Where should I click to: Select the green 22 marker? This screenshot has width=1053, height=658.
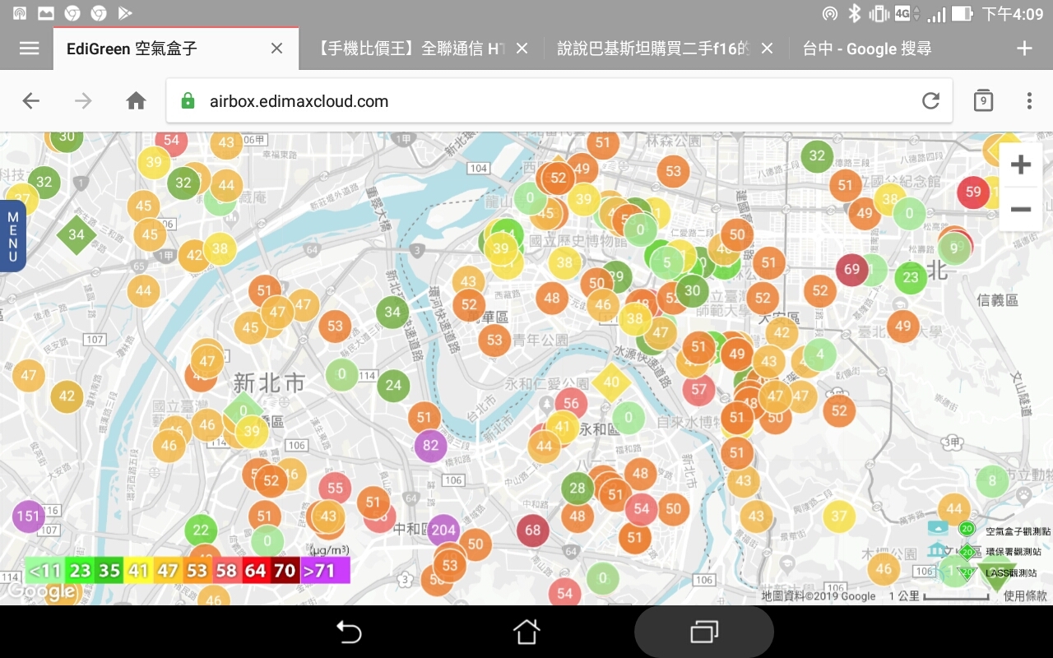click(201, 531)
